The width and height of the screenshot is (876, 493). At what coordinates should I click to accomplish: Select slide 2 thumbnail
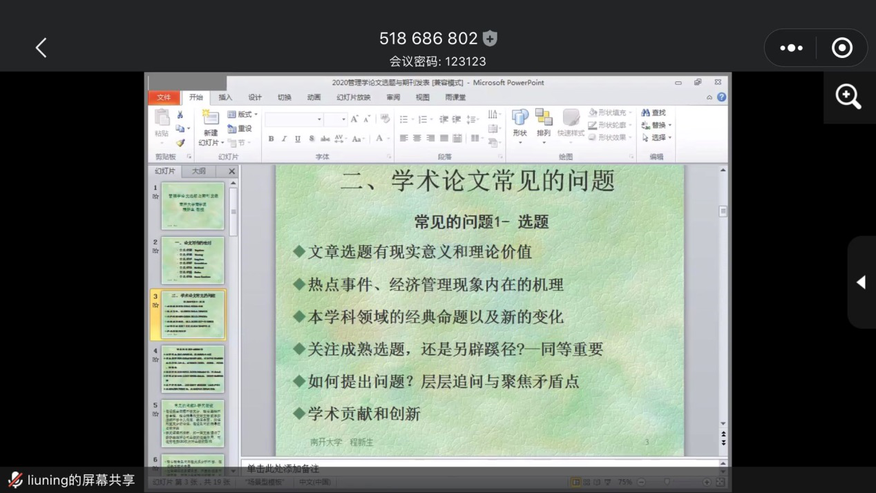pyautogui.click(x=193, y=260)
